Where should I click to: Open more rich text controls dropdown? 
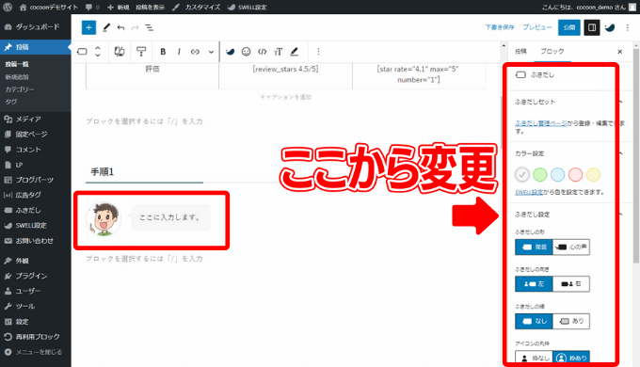tap(211, 52)
